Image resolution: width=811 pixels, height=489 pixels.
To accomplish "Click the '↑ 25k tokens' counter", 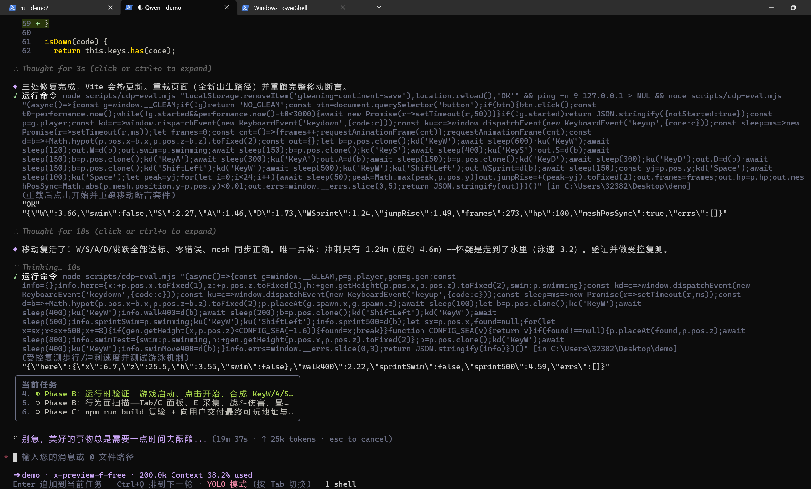I will pyautogui.click(x=288, y=439).
